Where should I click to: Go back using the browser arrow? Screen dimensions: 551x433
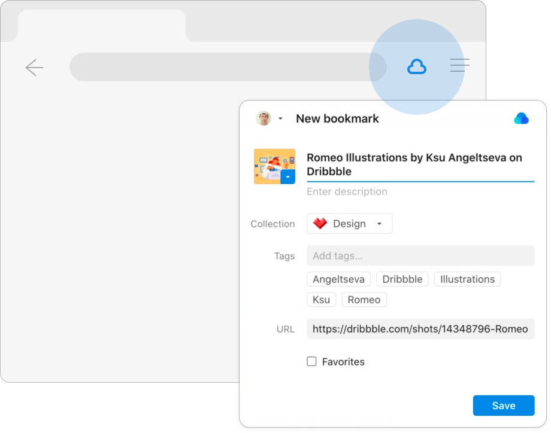[34, 68]
